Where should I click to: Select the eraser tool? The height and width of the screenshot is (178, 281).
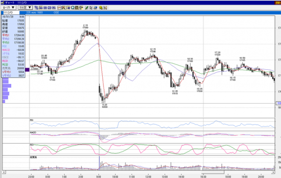95,8
